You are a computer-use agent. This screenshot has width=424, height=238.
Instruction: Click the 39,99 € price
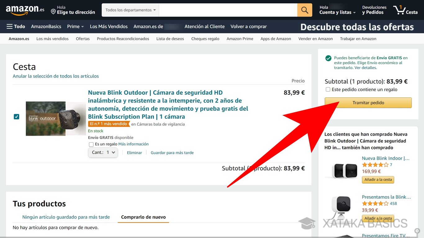[x=370, y=210]
